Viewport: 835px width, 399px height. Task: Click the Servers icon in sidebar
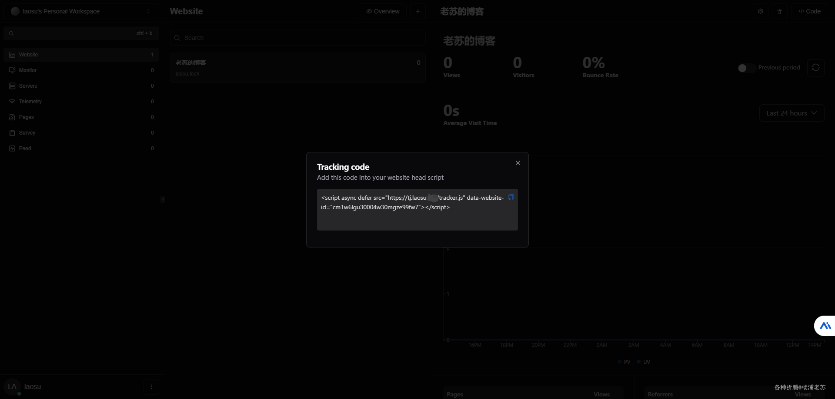[12, 86]
